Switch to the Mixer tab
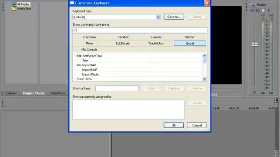The height and width of the screenshot is (157, 280). pos(89,43)
